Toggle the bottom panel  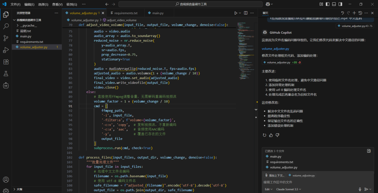pyautogui.click(x=334, y=4)
